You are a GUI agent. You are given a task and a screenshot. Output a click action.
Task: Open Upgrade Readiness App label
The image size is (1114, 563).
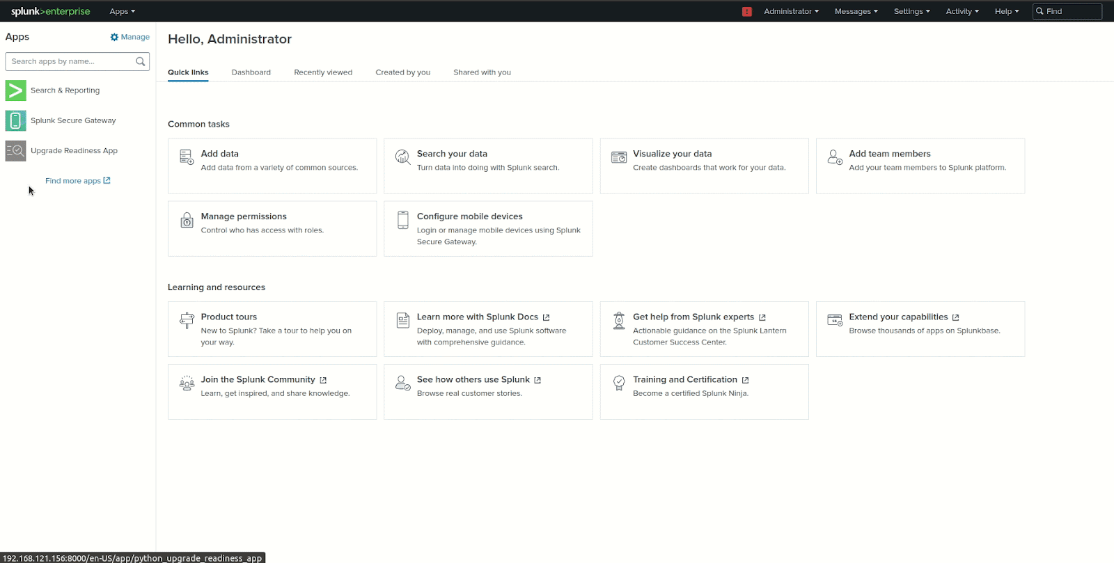tap(74, 150)
